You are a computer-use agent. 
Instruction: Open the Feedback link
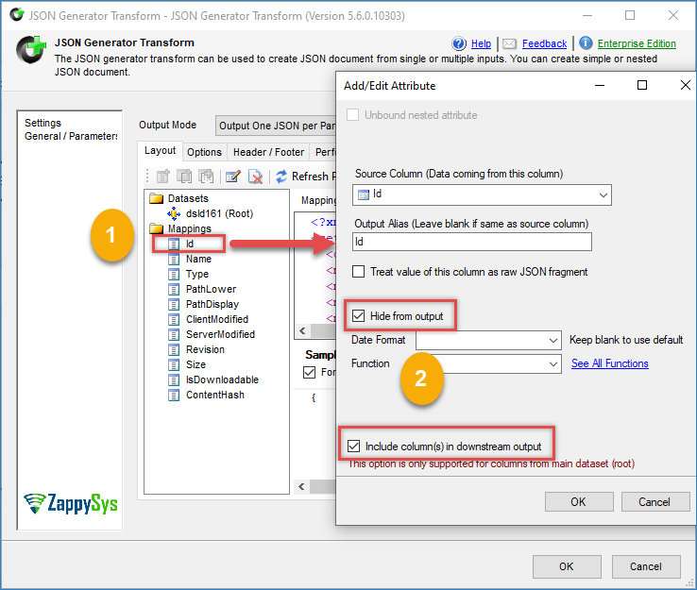coord(545,43)
